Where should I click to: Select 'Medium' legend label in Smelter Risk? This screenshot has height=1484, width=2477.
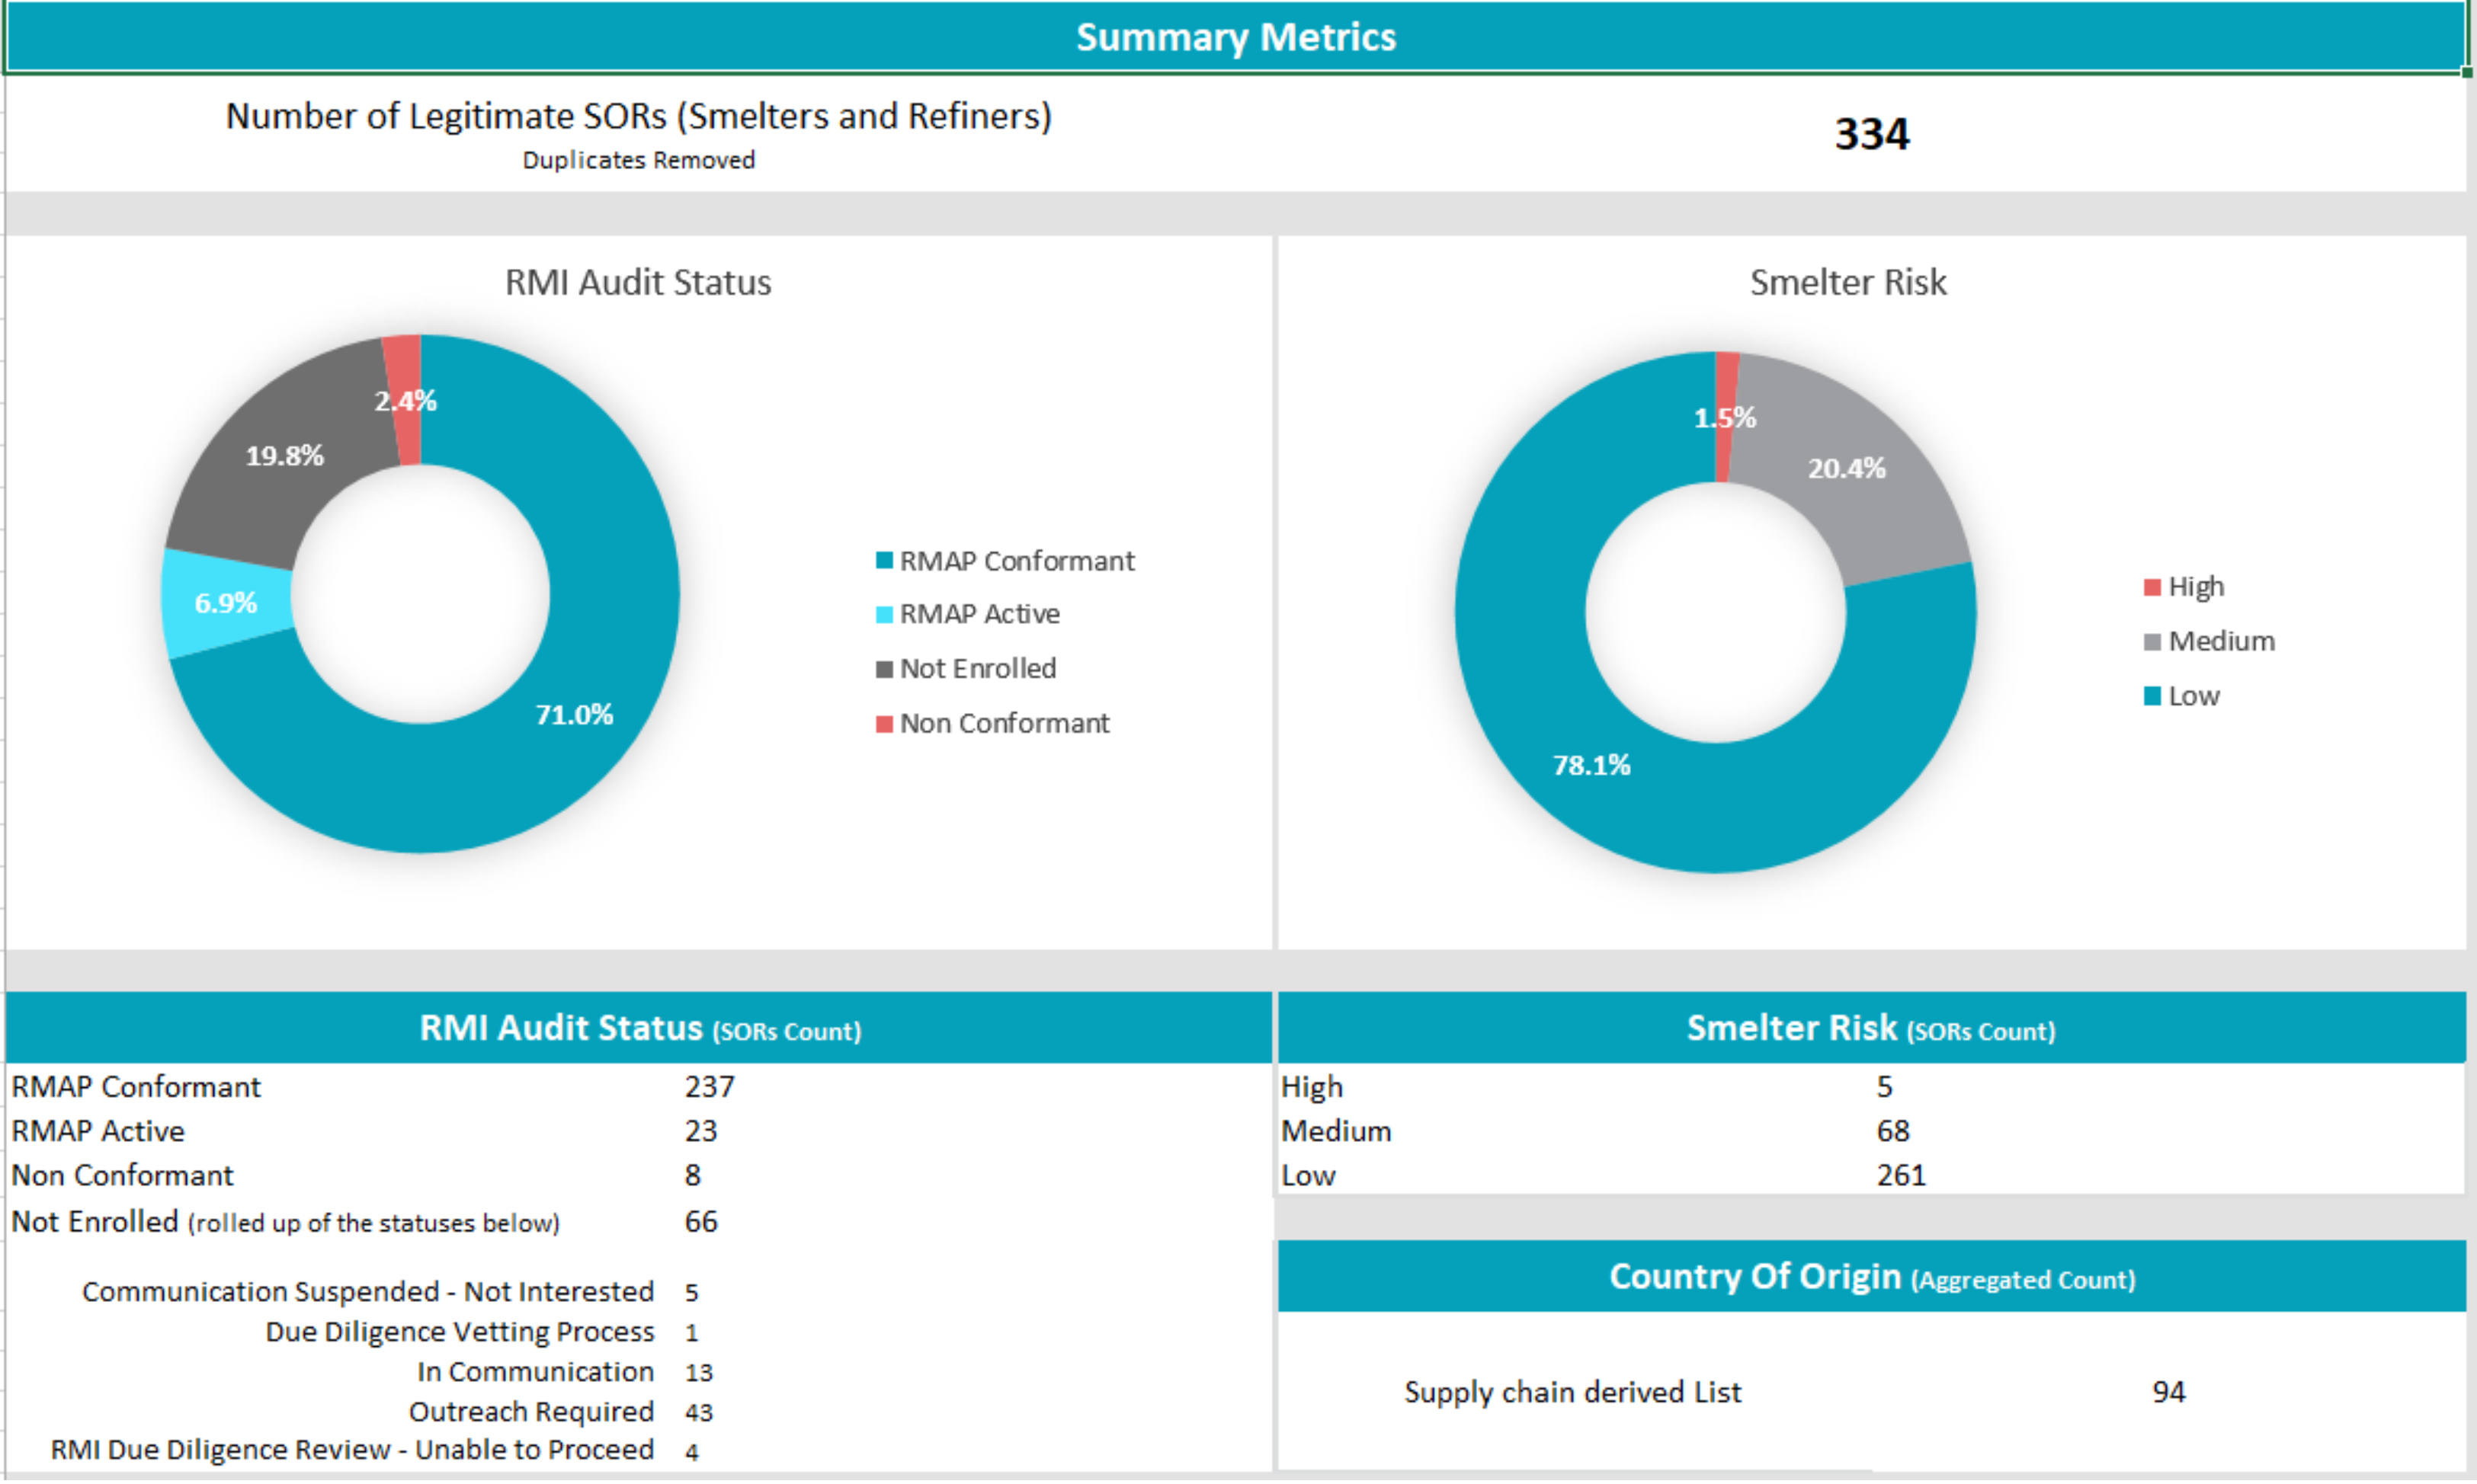(2221, 641)
